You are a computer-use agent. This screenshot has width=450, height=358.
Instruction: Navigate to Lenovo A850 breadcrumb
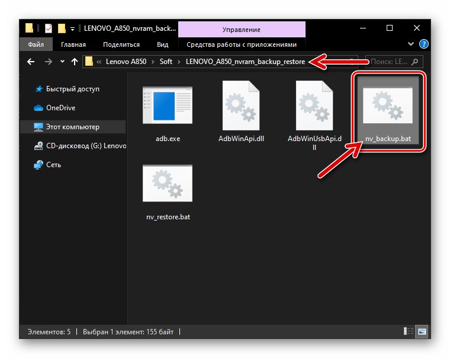(126, 62)
